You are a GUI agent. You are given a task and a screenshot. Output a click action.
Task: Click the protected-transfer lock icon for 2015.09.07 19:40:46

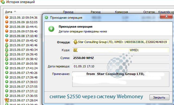[x=7, y=45]
